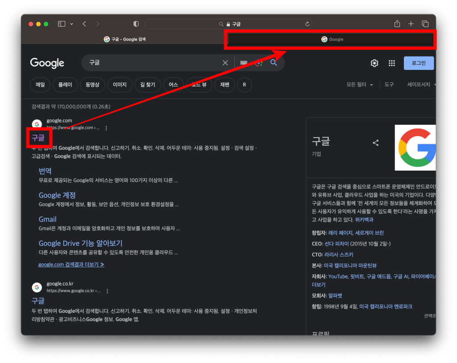Click the google.co.kr result favicon
This screenshot has width=457, height=363.
tap(37, 287)
